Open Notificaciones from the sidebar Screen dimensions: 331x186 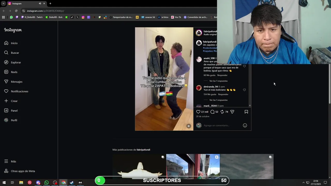[x=16, y=91]
